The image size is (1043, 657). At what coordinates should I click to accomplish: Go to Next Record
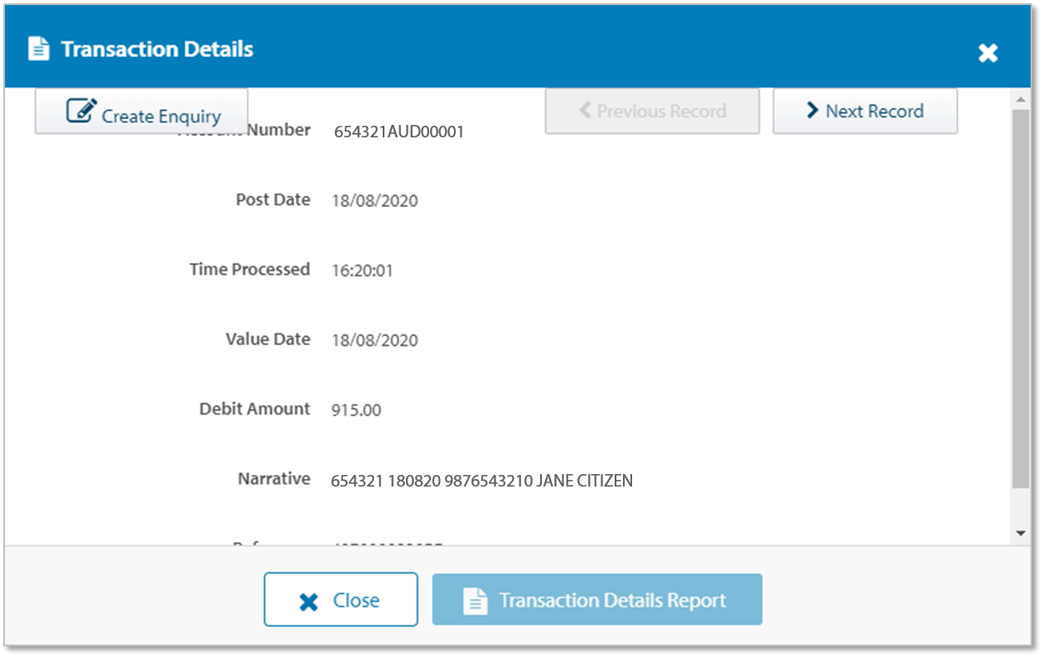865,112
